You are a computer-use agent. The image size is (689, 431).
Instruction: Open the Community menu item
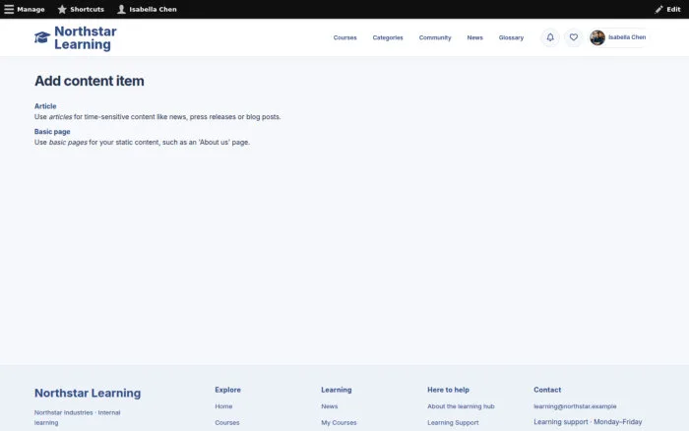tap(435, 37)
